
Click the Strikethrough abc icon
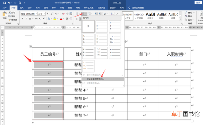pos(36,19)
